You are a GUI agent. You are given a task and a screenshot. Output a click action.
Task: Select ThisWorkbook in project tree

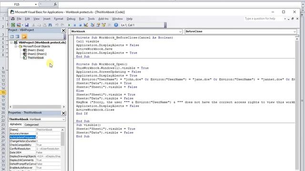tap(36, 58)
